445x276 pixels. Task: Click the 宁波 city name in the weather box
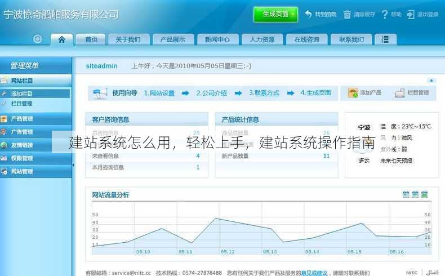click(x=364, y=127)
